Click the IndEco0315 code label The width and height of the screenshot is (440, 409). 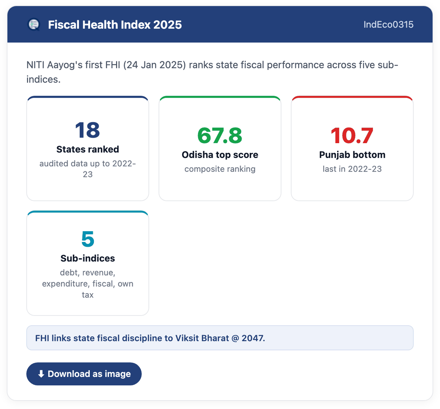pos(388,25)
